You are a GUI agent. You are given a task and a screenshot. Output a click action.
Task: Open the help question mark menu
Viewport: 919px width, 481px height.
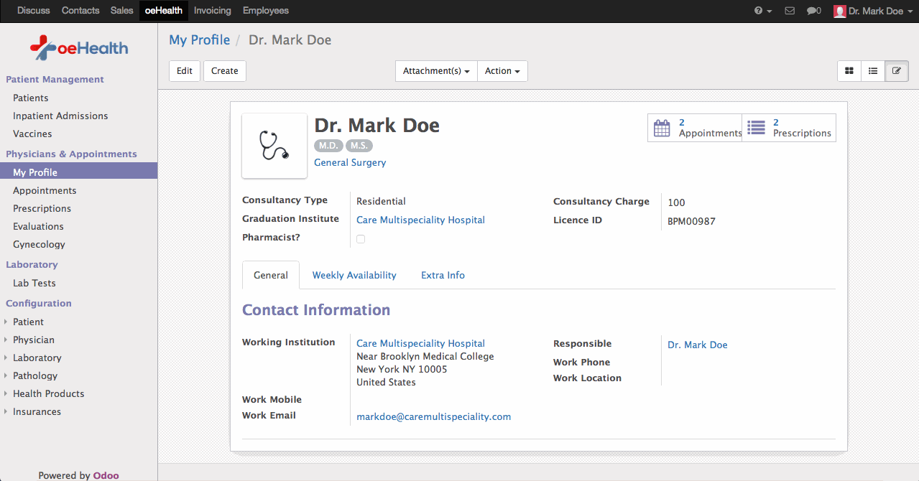[x=763, y=11]
